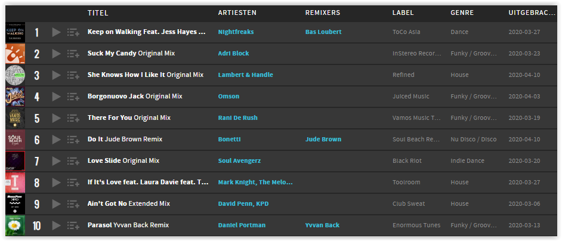Play track 1 Keep on Walking

tap(56, 32)
